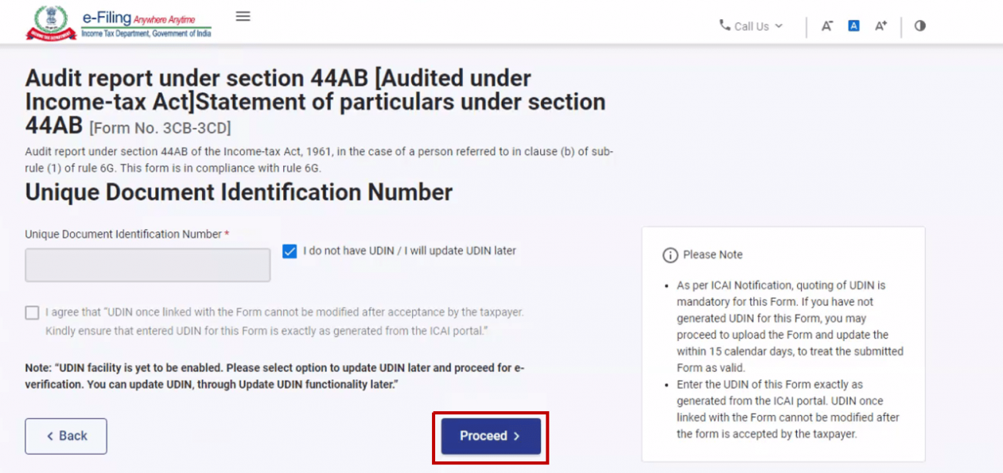Click the Unique Document Identification Number input field
The height and width of the screenshot is (473, 1003).
pos(147,265)
